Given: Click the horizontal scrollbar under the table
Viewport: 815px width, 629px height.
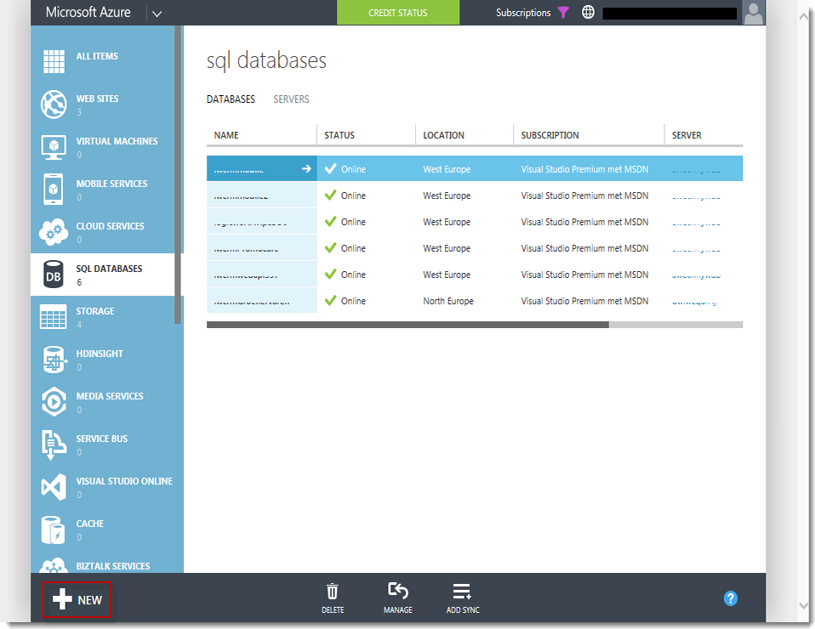Looking at the screenshot, I should (x=407, y=325).
